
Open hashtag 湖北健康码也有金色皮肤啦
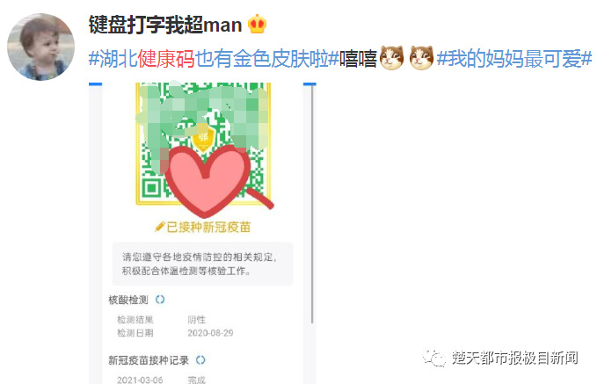pos(214,59)
